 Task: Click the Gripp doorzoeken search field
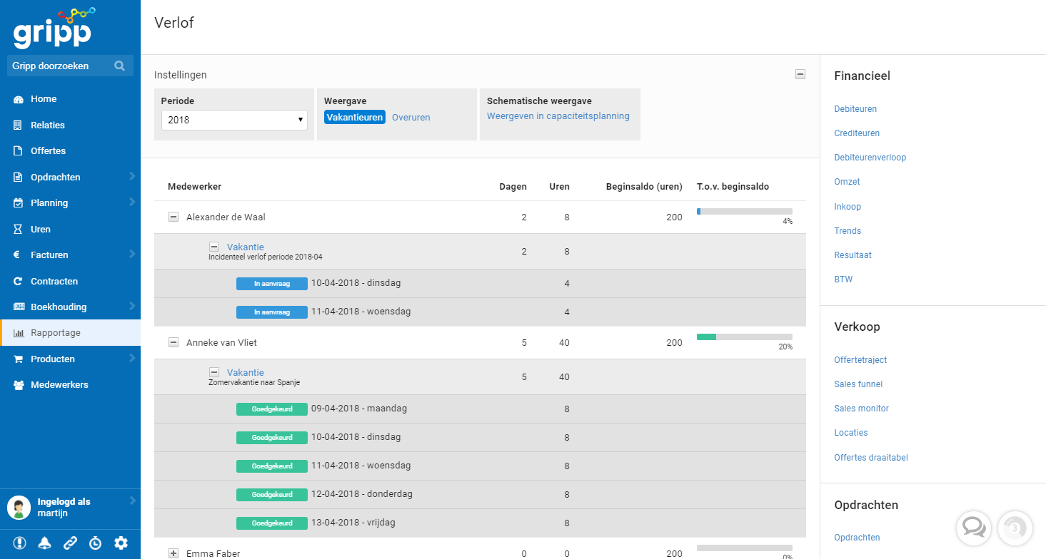pyautogui.click(x=61, y=66)
